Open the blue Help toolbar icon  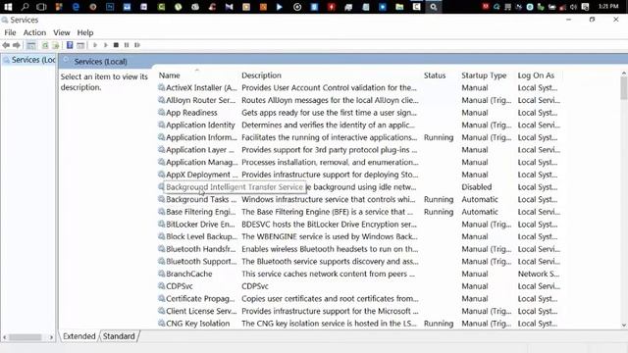click(70, 45)
